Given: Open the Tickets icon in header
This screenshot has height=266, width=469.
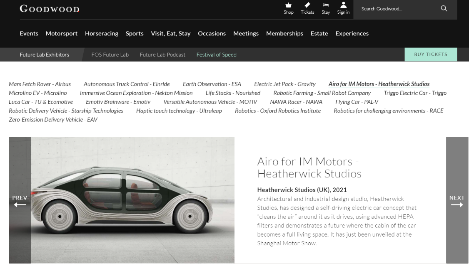Looking at the screenshot, I should [307, 5].
